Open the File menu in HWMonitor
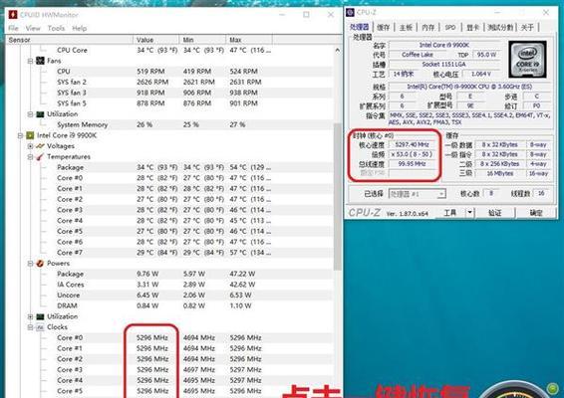The height and width of the screenshot is (398, 564). [x=13, y=28]
